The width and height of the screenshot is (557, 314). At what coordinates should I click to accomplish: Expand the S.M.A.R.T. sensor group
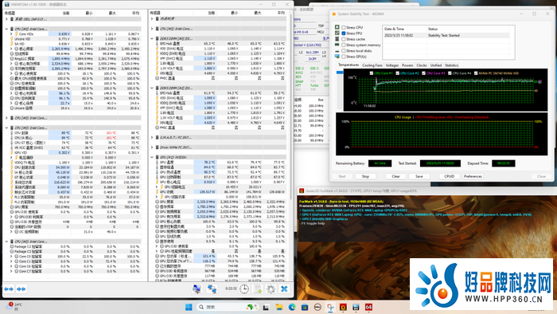click(x=152, y=137)
